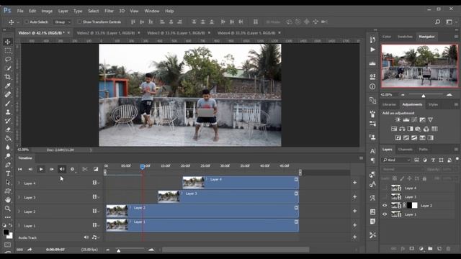The width and height of the screenshot is (461, 259).
Task: Open Timeline panel flyout menu
Action: click(361, 158)
